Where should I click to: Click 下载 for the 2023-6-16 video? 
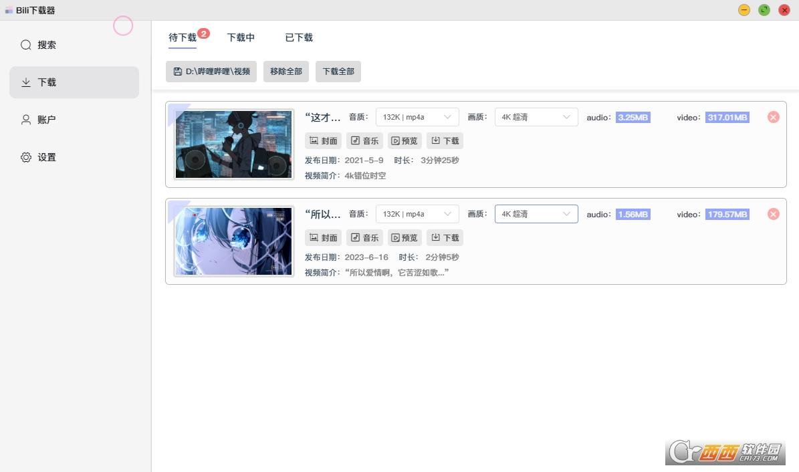click(445, 237)
